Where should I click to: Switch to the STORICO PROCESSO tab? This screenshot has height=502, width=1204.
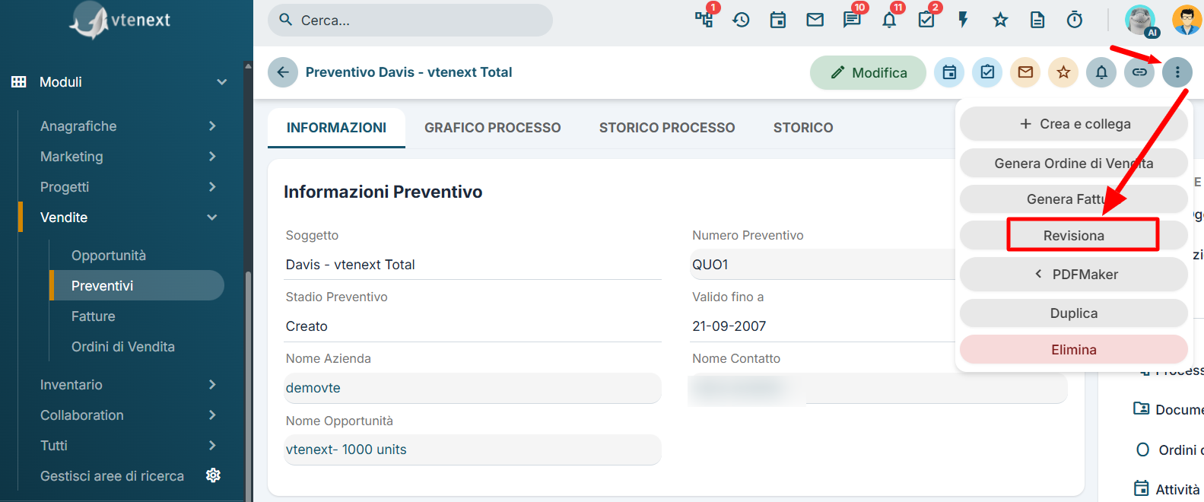[x=667, y=128]
